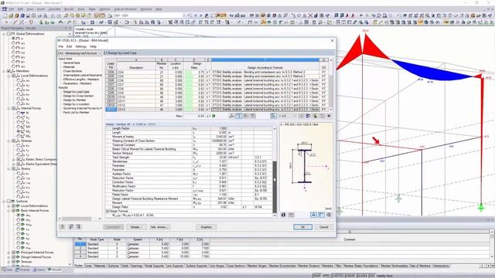Toggle Global Deformations checkbox in navigator
Screen dimensions: 495x278
tap(9, 33)
